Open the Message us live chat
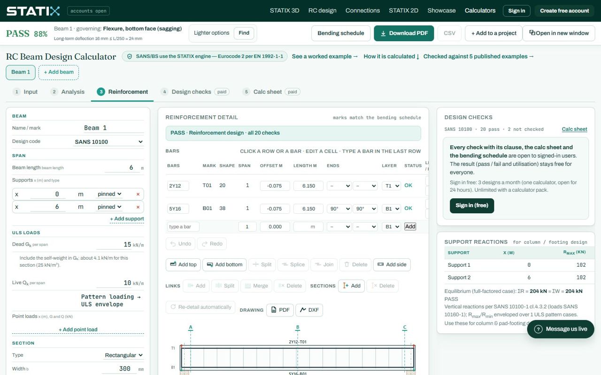Screen dimensions: 601x375 [561, 329]
